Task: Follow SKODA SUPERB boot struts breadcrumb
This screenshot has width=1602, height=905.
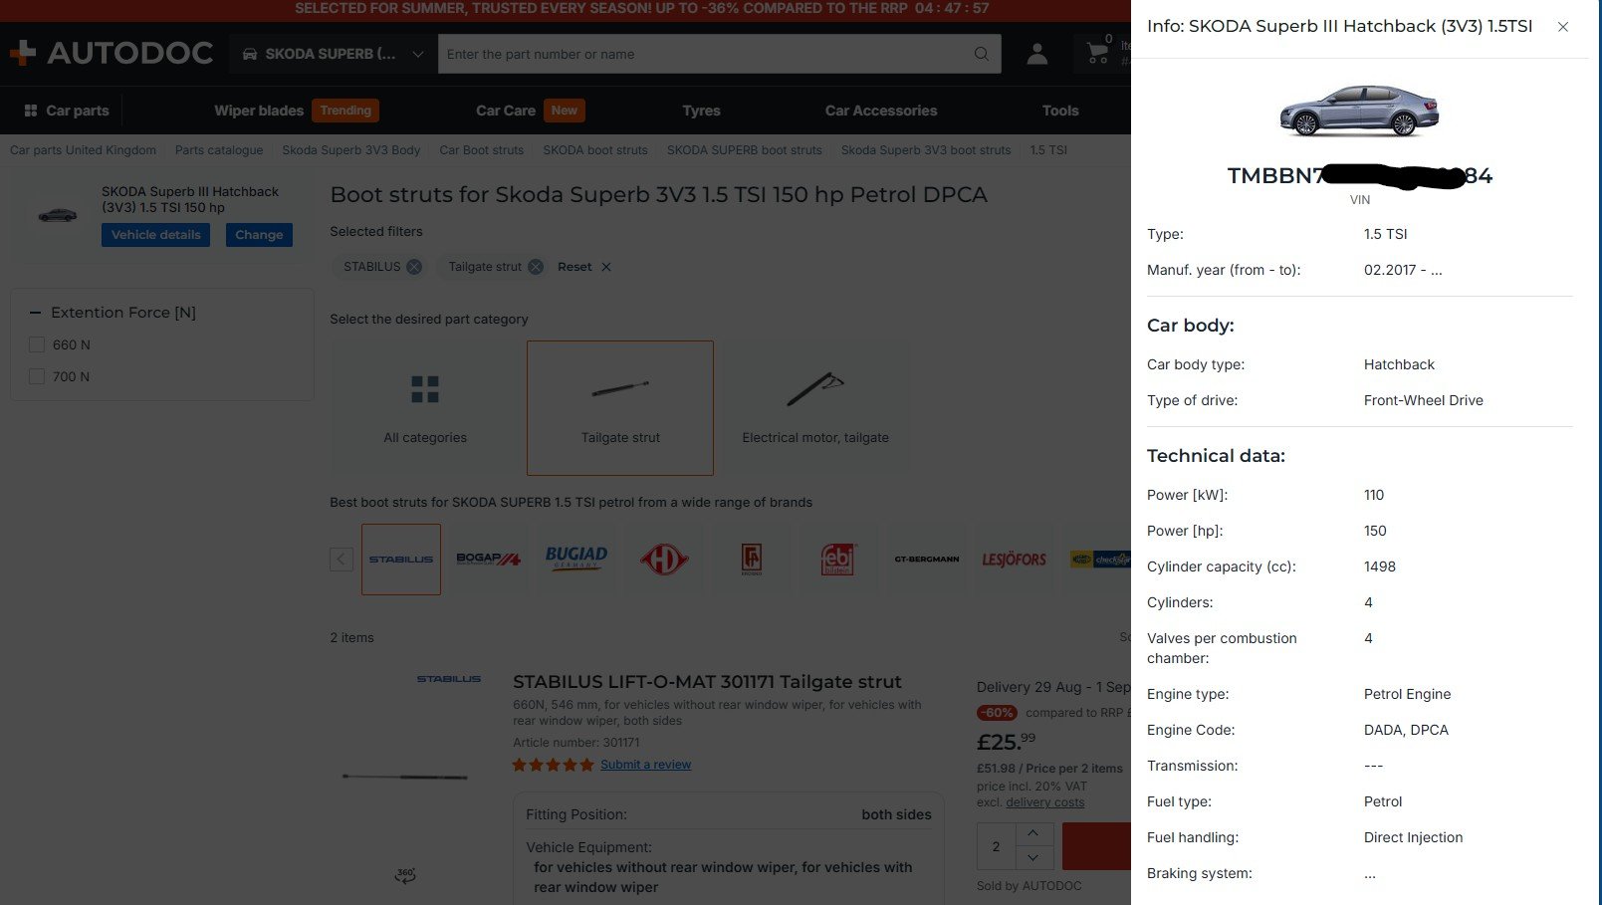Action: [745, 150]
